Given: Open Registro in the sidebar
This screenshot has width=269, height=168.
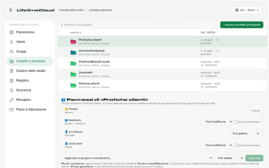Looking at the screenshot, I should click(x=30, y=80).
